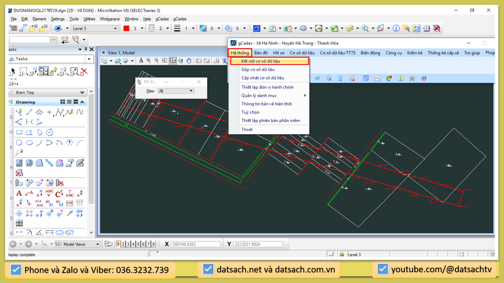This screenshot has width=504, height=283.
Task: Select the Pan View hand icon
Action: 189,61
